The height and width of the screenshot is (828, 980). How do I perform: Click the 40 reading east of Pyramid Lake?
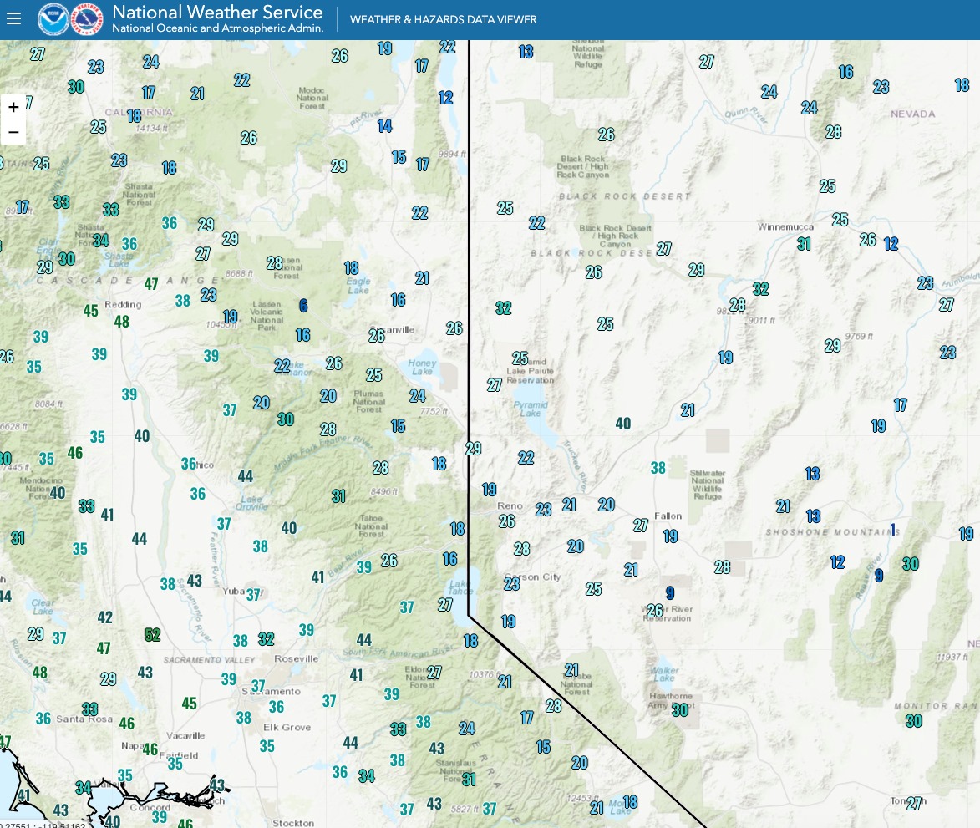(623, 424)
